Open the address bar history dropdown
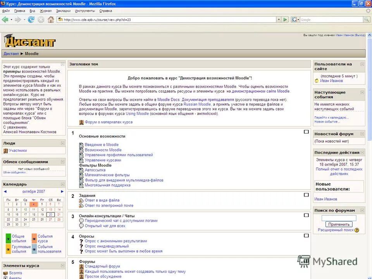 (x=279, y=20)
